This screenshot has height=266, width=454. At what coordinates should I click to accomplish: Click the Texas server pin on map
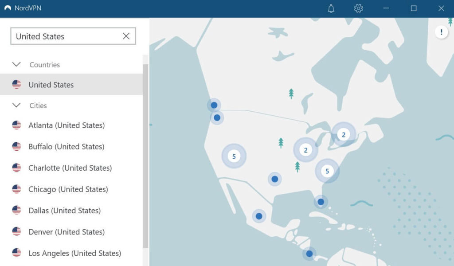[x=275, y=179]
